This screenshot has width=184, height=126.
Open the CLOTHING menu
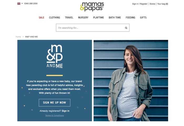pyautogui.click(x=54, y=18)
